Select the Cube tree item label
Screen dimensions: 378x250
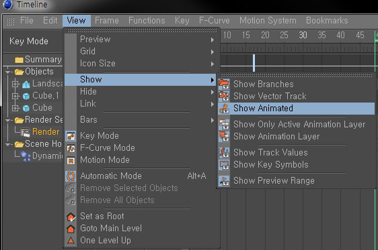tap(42, 108)
